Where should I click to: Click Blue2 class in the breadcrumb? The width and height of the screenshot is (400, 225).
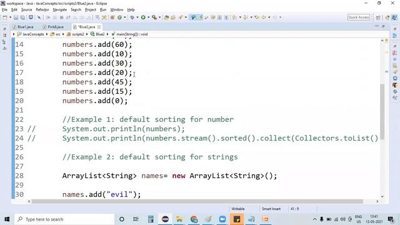pos(100,34)
